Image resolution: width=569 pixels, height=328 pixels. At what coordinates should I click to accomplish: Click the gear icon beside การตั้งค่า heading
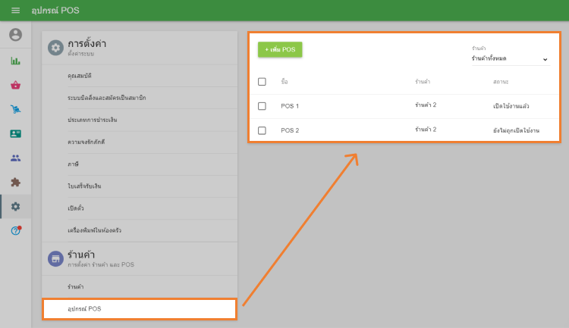(x=55, y=48)
